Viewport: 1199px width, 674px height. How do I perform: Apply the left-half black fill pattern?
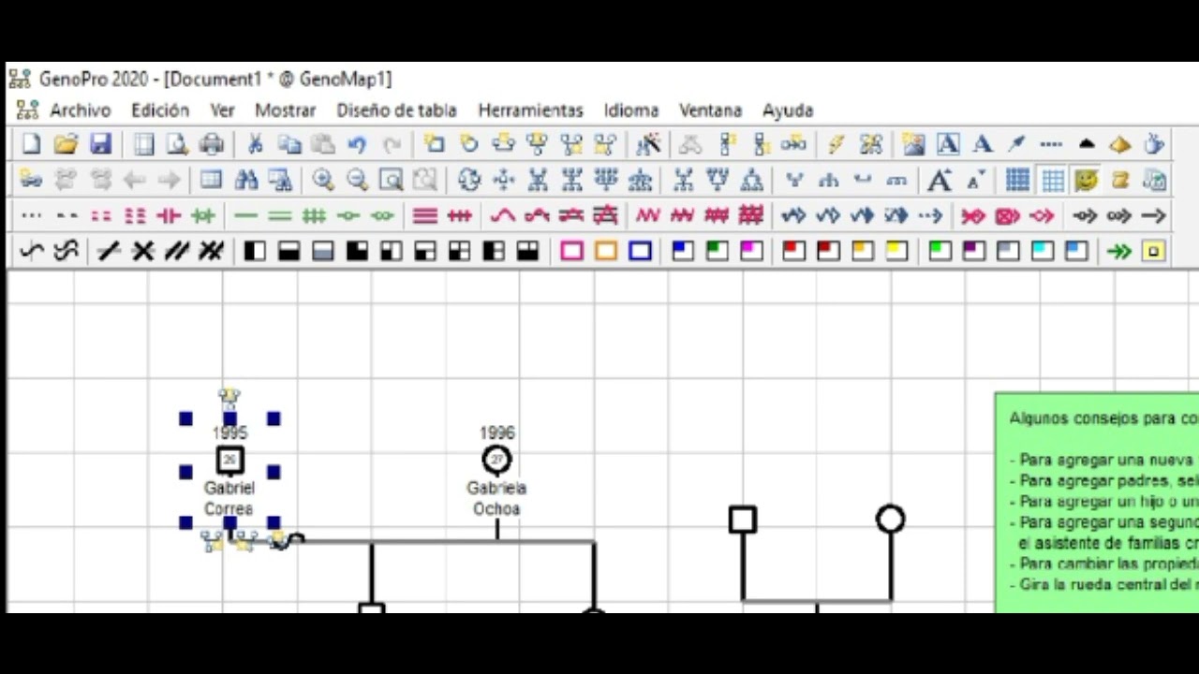click(254, 251)
